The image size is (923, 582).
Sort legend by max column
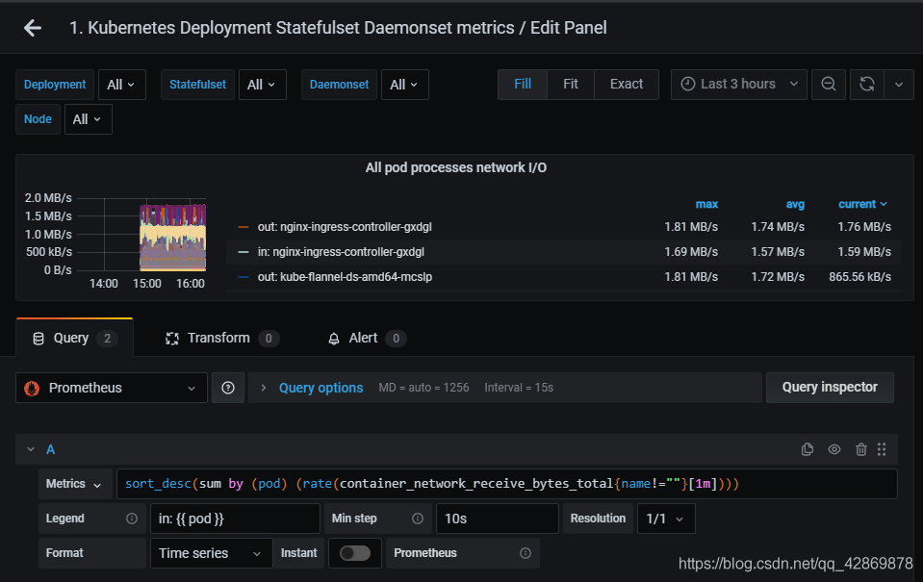(x=706, y=204)
